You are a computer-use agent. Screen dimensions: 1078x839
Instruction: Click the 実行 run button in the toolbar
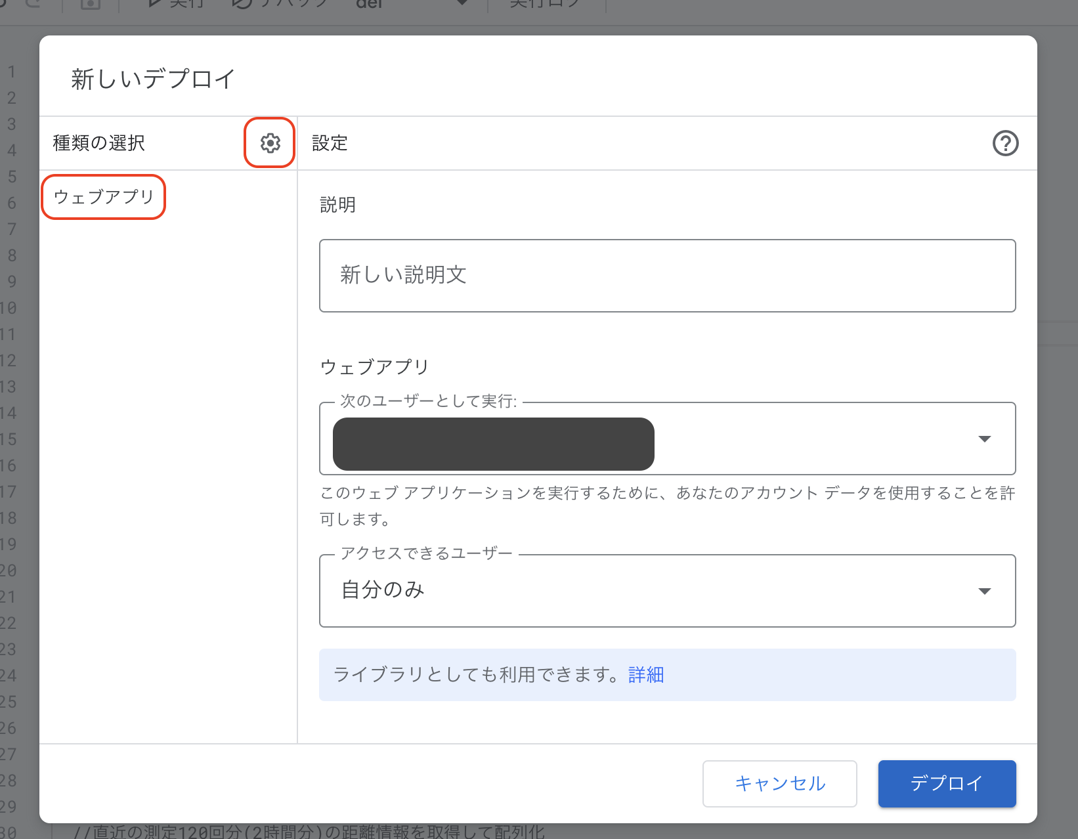click(177, 4)
